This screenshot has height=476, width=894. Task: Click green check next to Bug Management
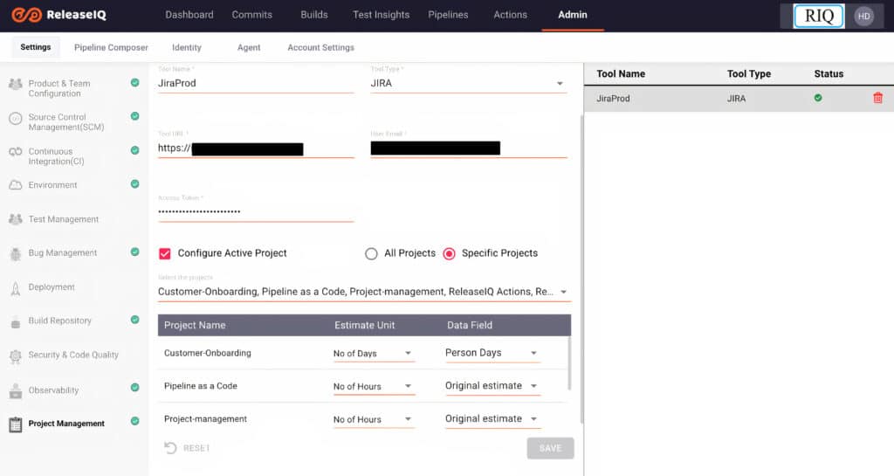pyautogui.click(x=135, y=252)
